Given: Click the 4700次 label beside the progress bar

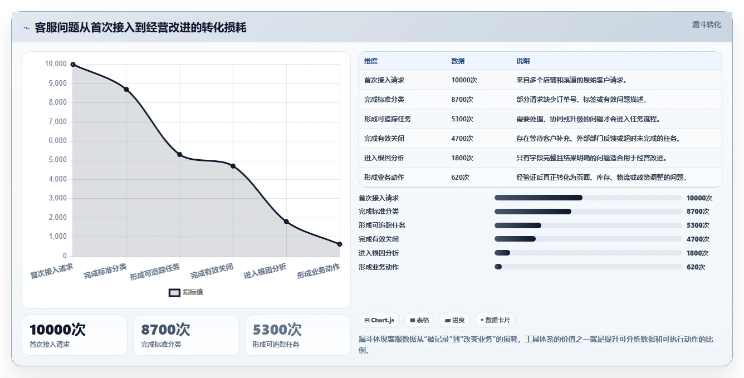Looking at the screenshot, I should 698,239.
